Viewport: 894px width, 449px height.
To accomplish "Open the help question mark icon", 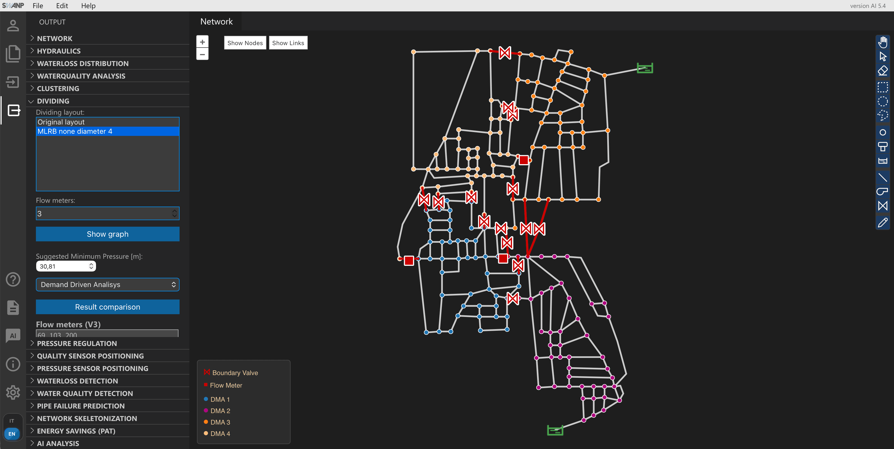I will [13, 279].
